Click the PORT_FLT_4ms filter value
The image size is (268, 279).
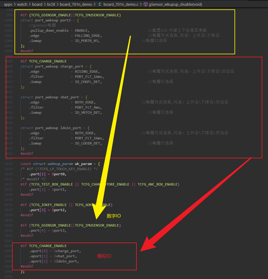88,107
